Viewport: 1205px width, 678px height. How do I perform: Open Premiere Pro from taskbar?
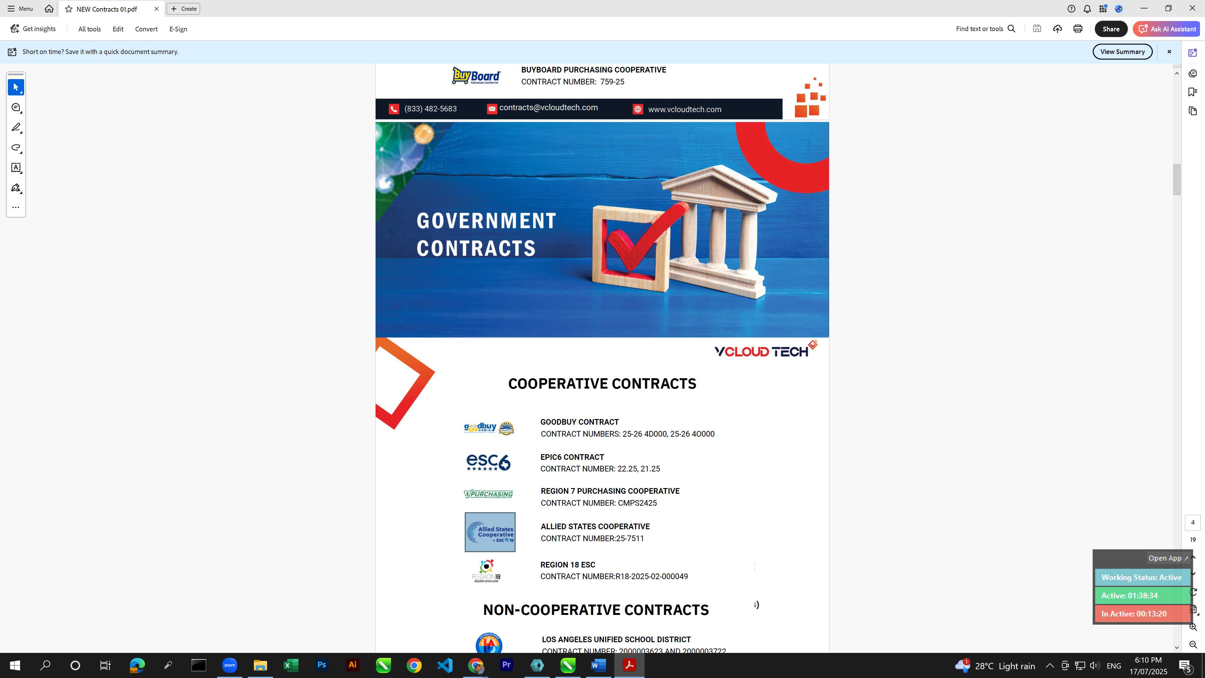[506, 665]
